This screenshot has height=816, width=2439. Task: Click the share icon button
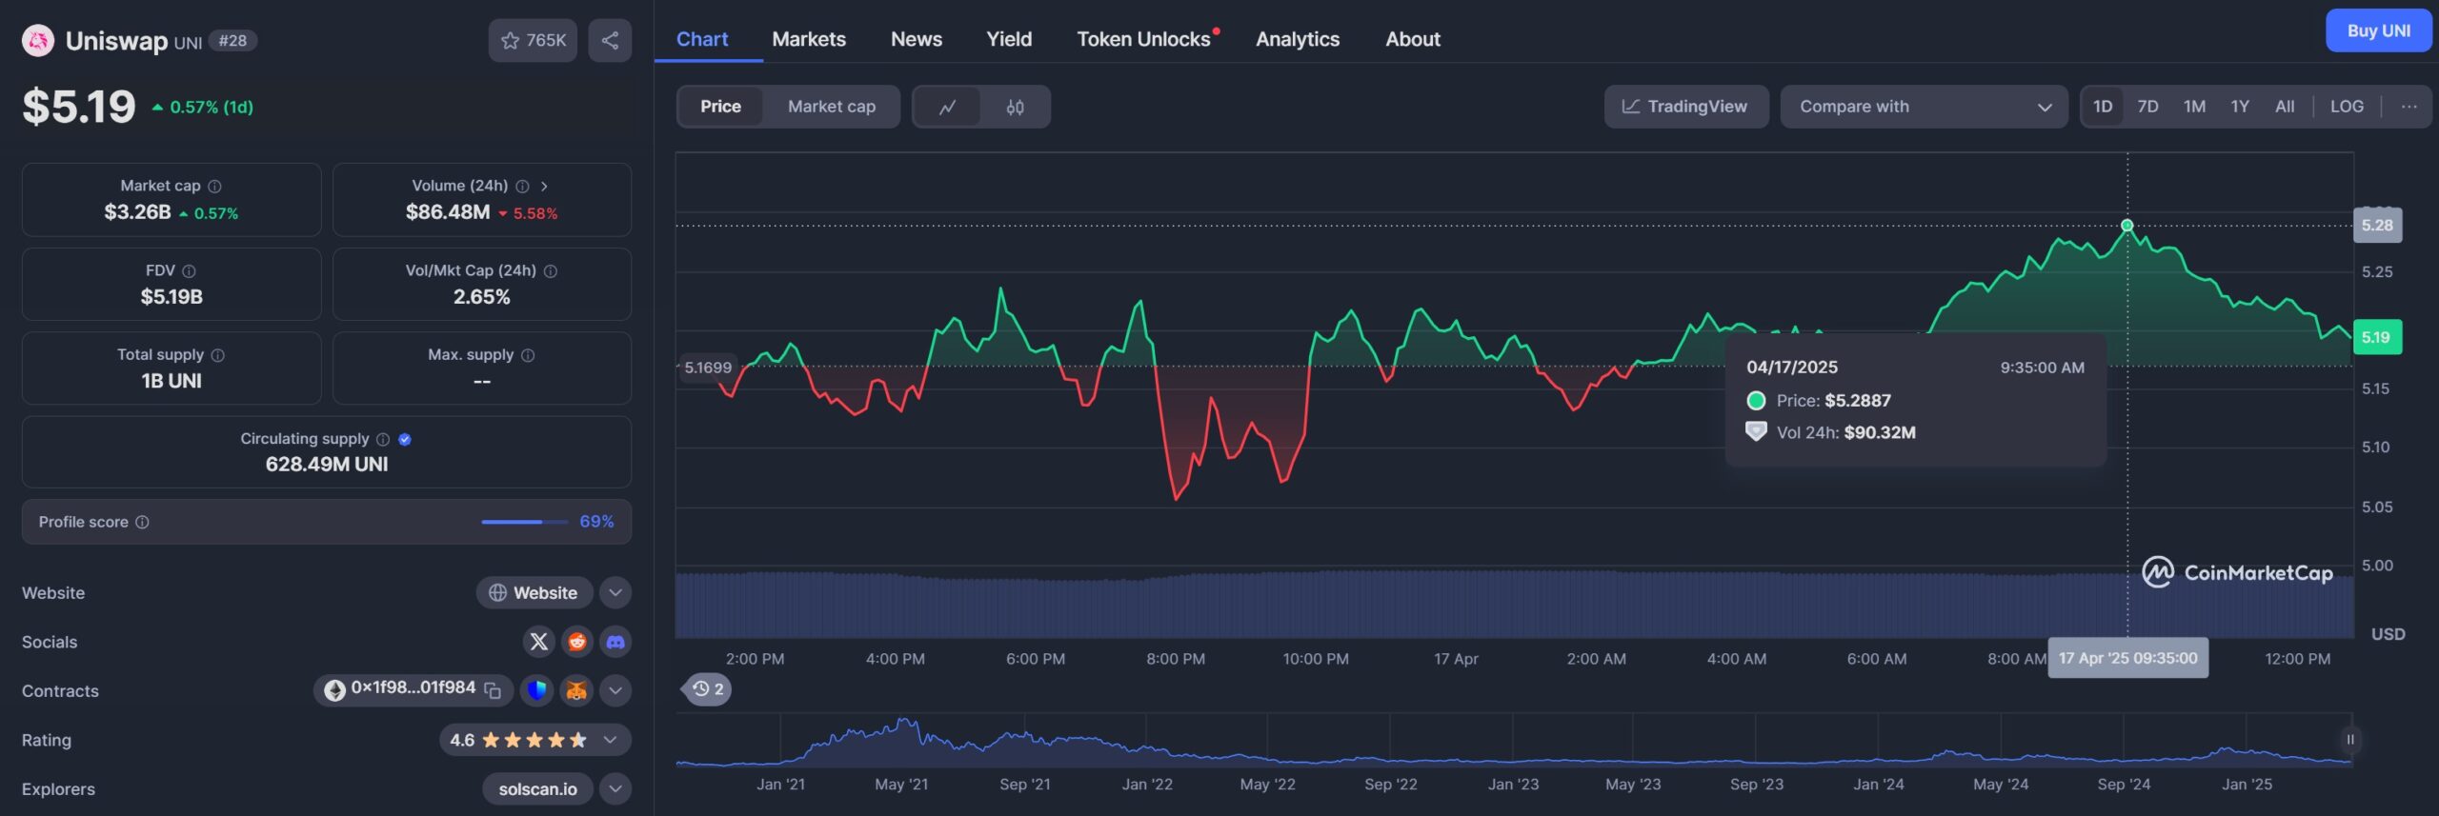pyautogui.click(x=610, y=40)
